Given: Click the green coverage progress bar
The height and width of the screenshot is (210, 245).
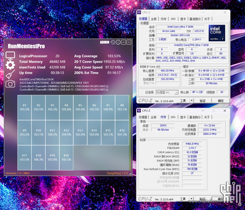Looking at the screenshot, I should (x=130, y=133).
